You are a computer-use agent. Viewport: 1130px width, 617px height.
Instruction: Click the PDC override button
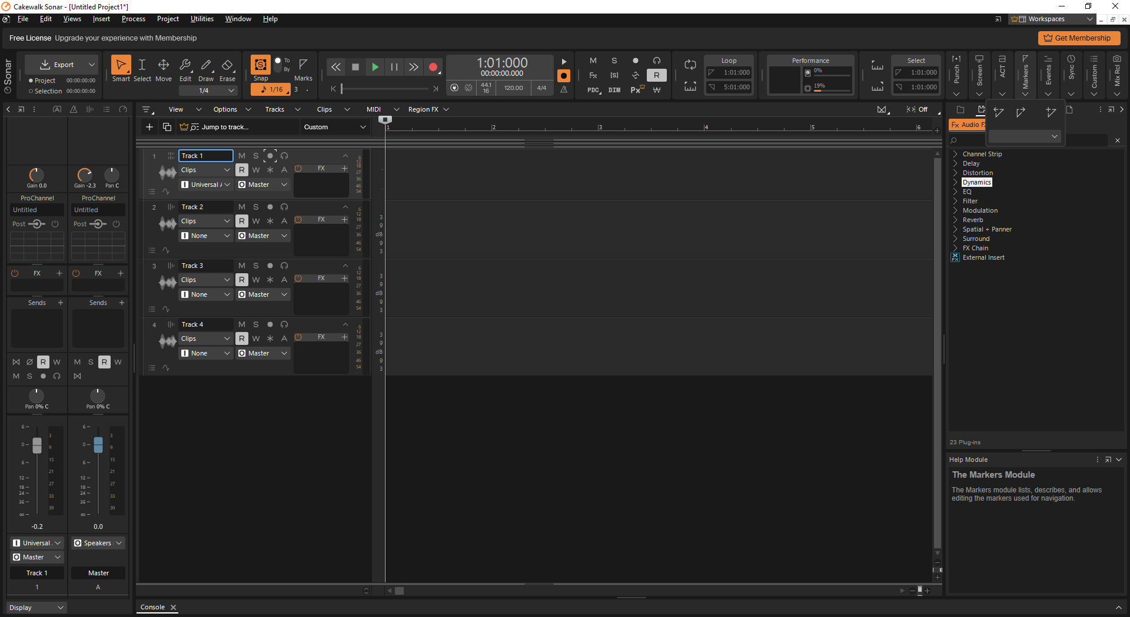click(593, 90)
